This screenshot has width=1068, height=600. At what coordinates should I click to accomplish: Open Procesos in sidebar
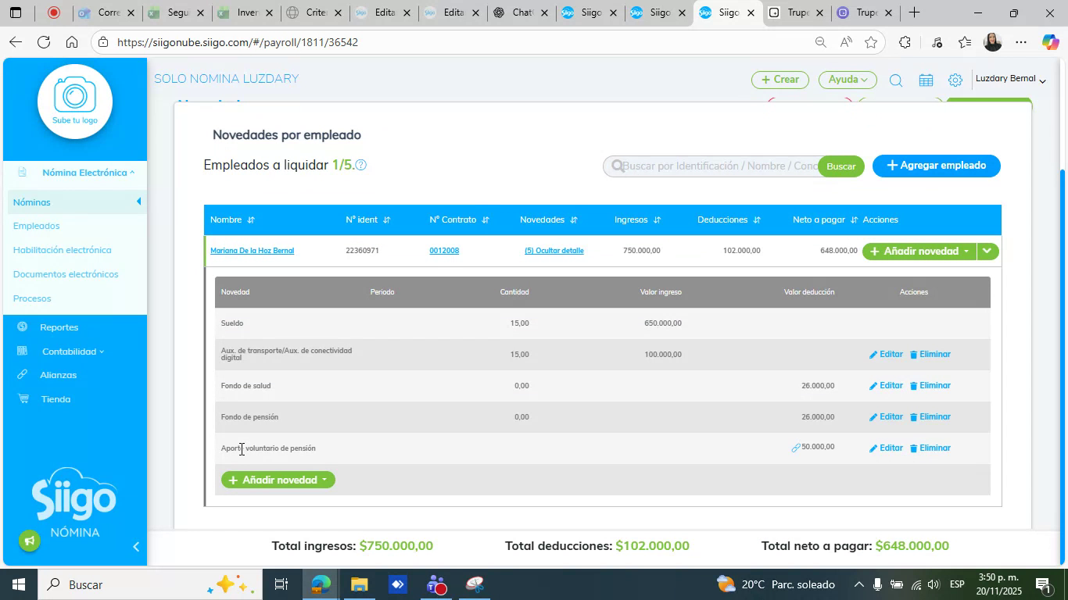(x=32, y=298)
